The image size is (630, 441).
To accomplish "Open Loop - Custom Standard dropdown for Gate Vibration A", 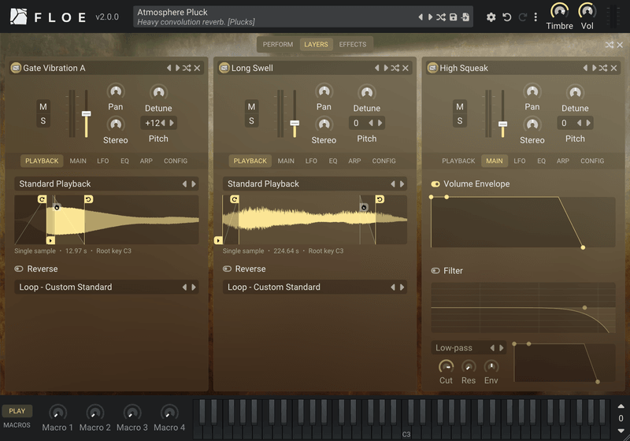I will coord(106,287).
